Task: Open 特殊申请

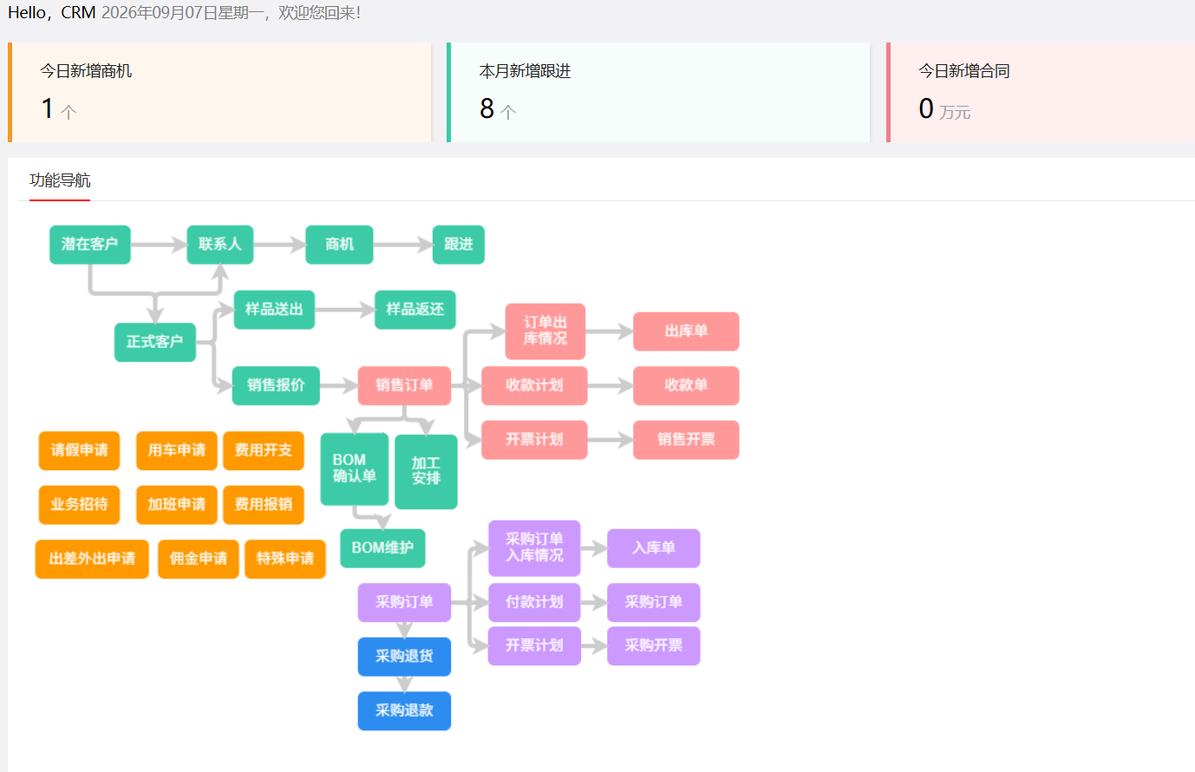Action: pos(285,559)
